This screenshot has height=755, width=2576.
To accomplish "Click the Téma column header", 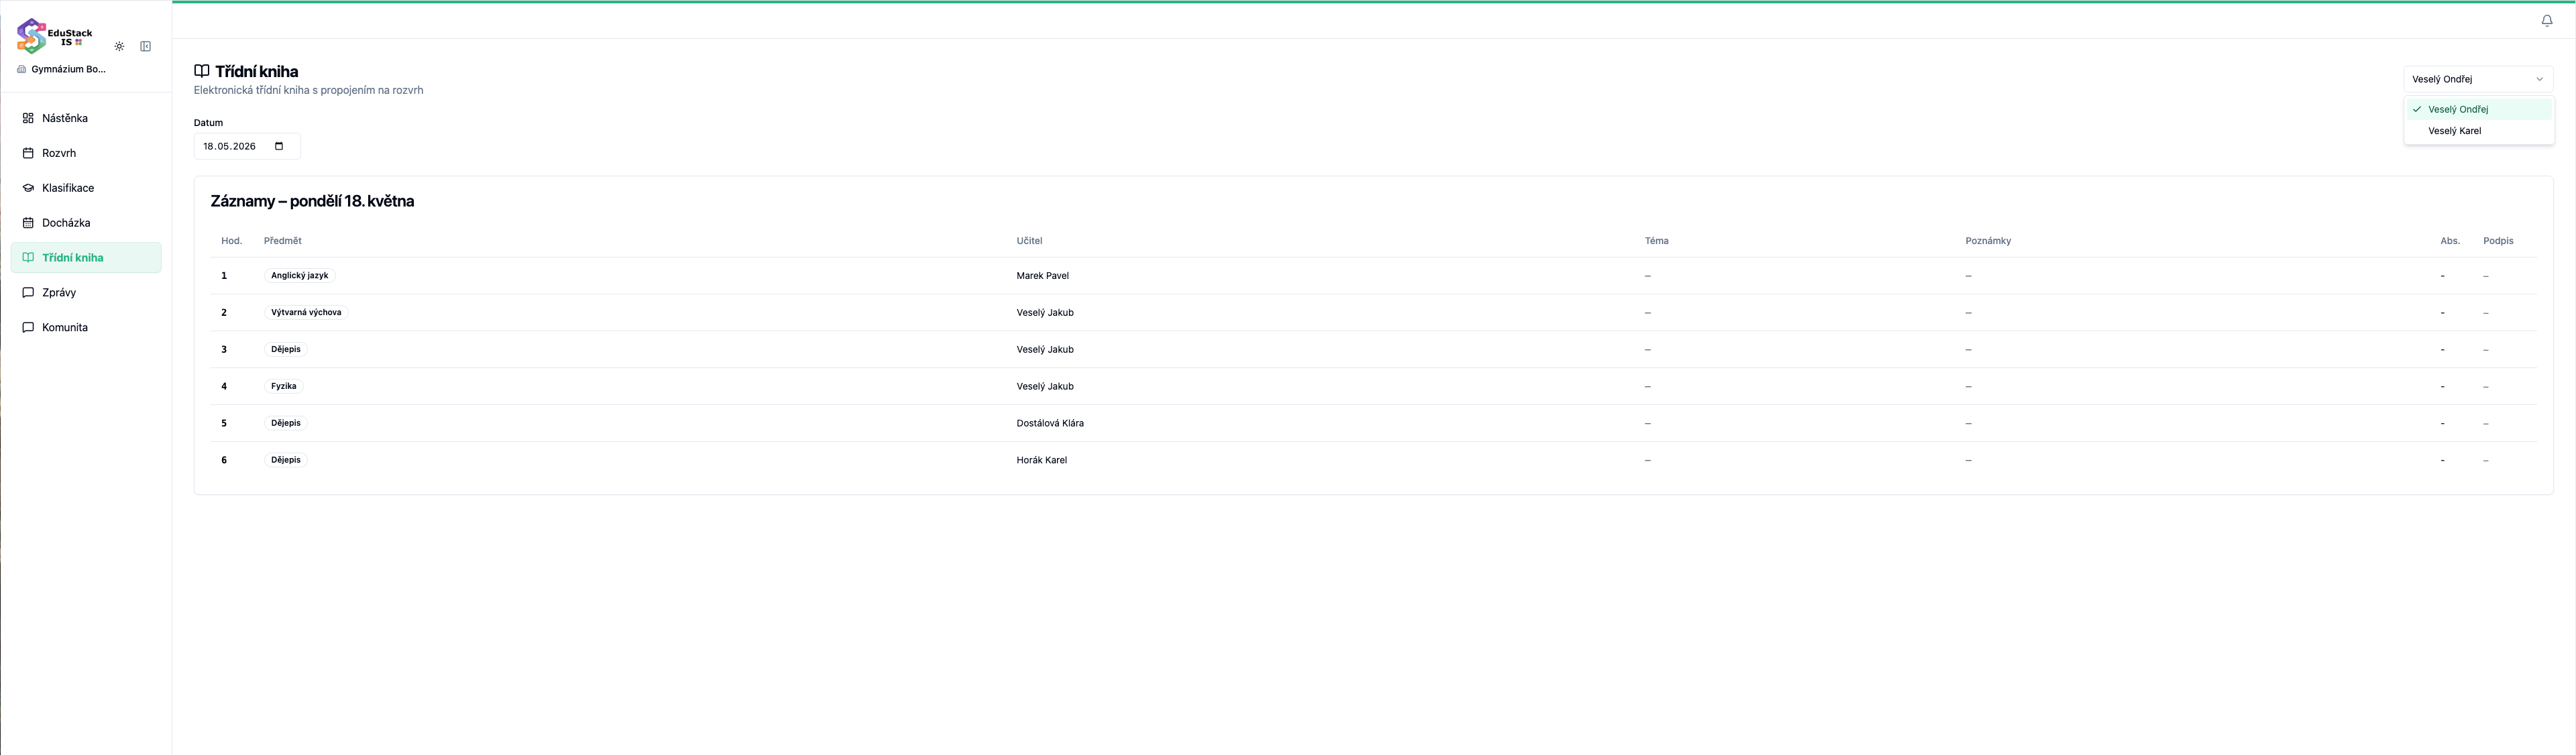I will click(1656, 241).
